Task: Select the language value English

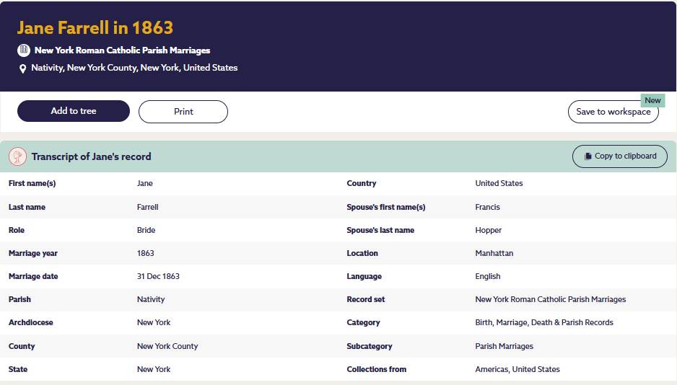Action: pyautogui.click(x=488, y=276)
